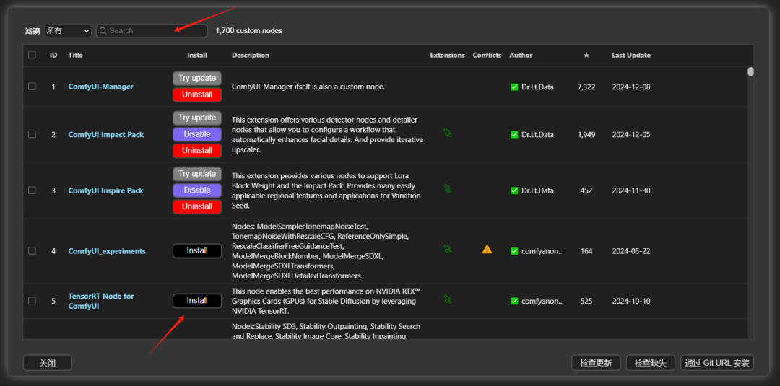Click the green author check in TensorRT Node row
This screenshot has width=780, height=386.
coord(514,301)
